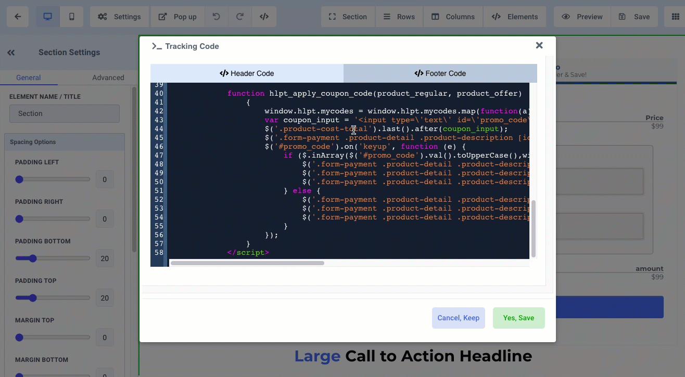Image resolution: width=685 pixels, height=377 pixels.
Task: Open the apps grid icon
Action: (x=675, y=17)
